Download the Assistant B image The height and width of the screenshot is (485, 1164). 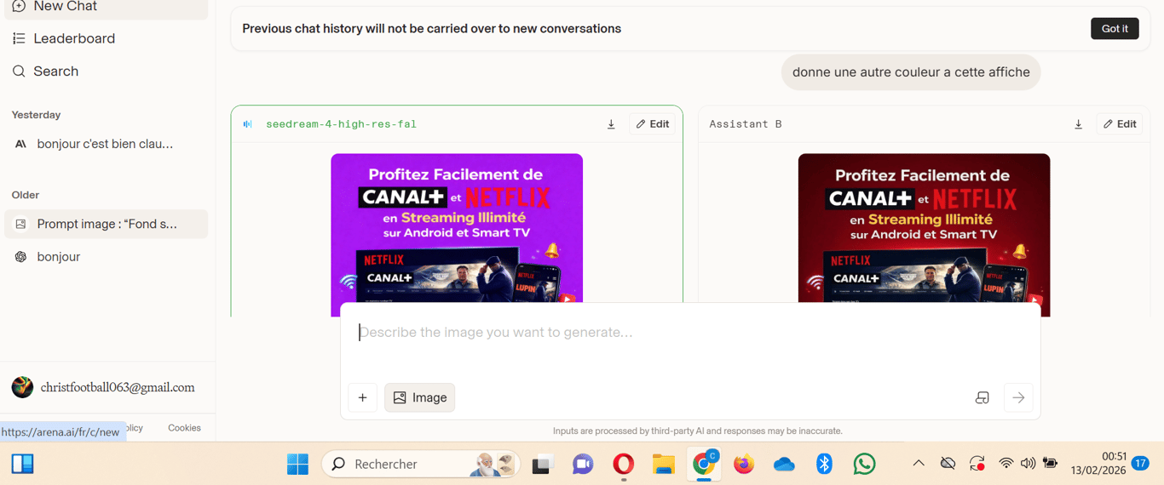click(1078, 124)
